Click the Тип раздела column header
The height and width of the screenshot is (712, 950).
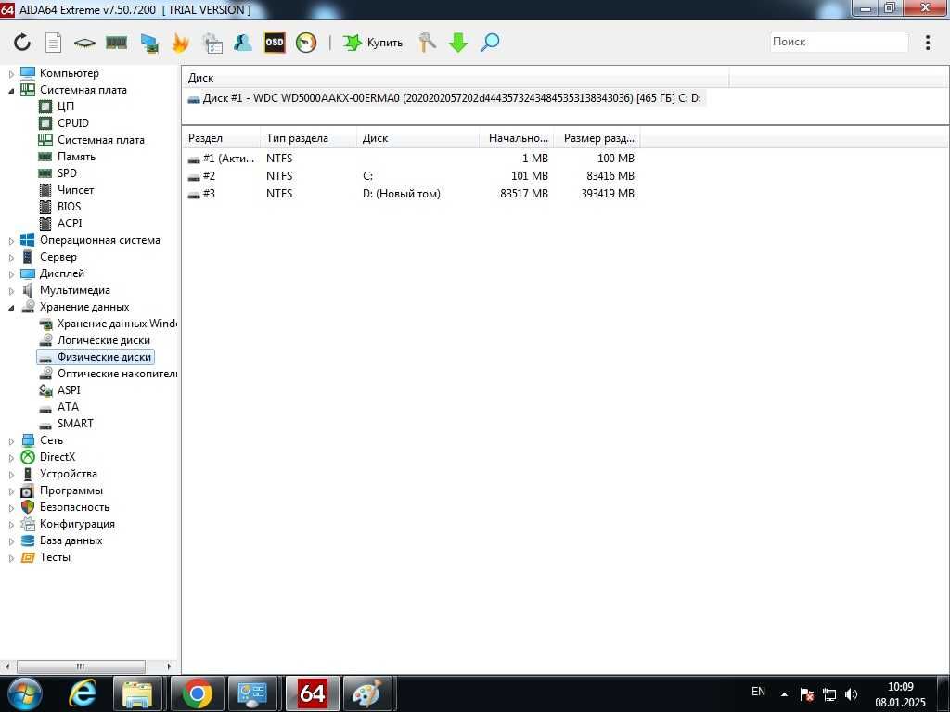tap(308, 138)
